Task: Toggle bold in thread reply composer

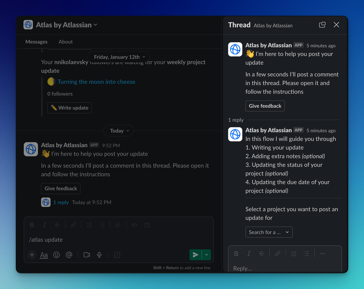Action: pyautogui.click(x=236, y=254)
